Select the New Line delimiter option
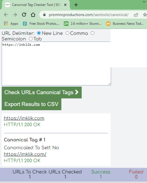The image size is (147, 183). coord(39,33)
